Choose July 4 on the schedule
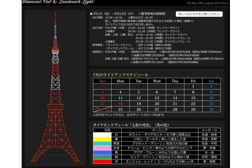This screenshot has height=168, width=252. click(120, 92)
